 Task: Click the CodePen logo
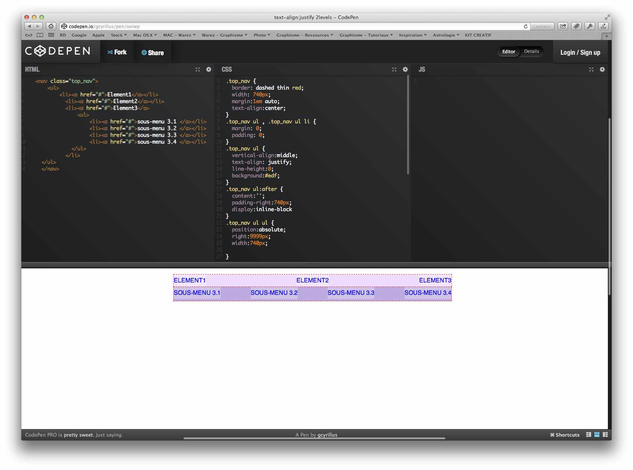pos(58,51)
